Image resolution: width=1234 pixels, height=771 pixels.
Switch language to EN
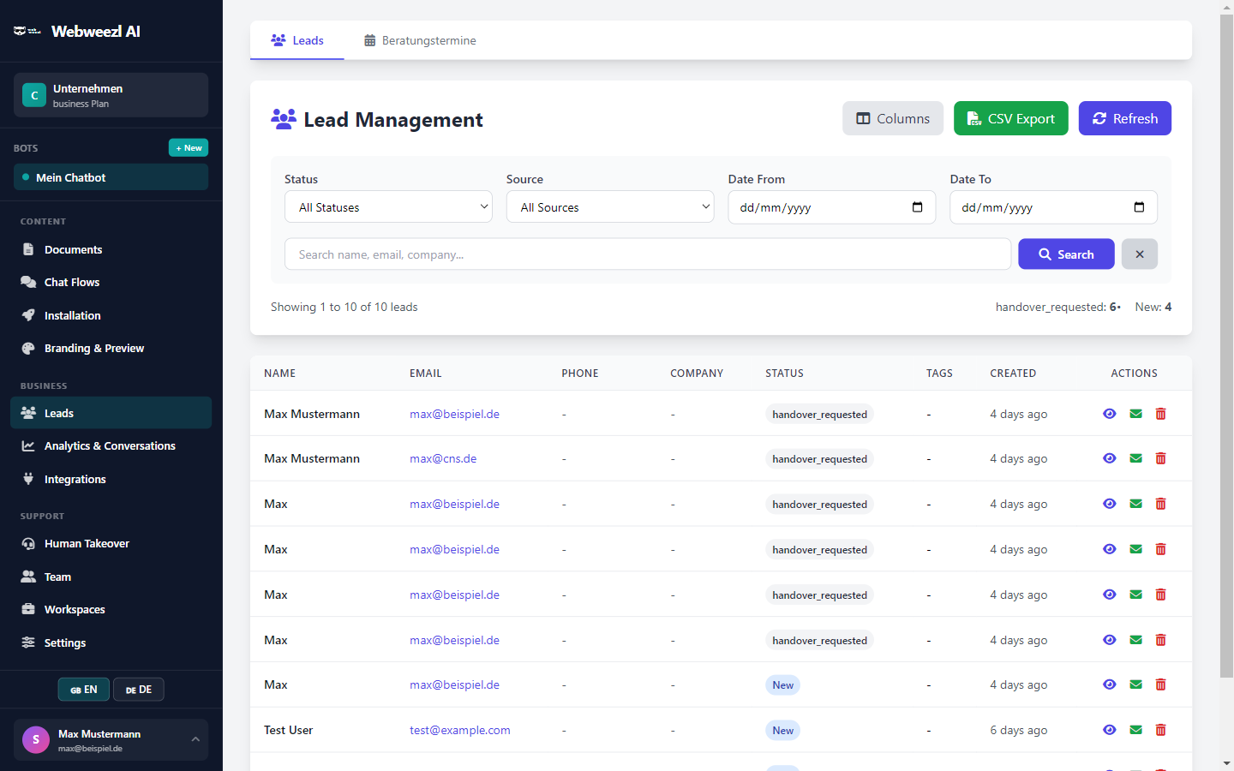tap(83, 689)
